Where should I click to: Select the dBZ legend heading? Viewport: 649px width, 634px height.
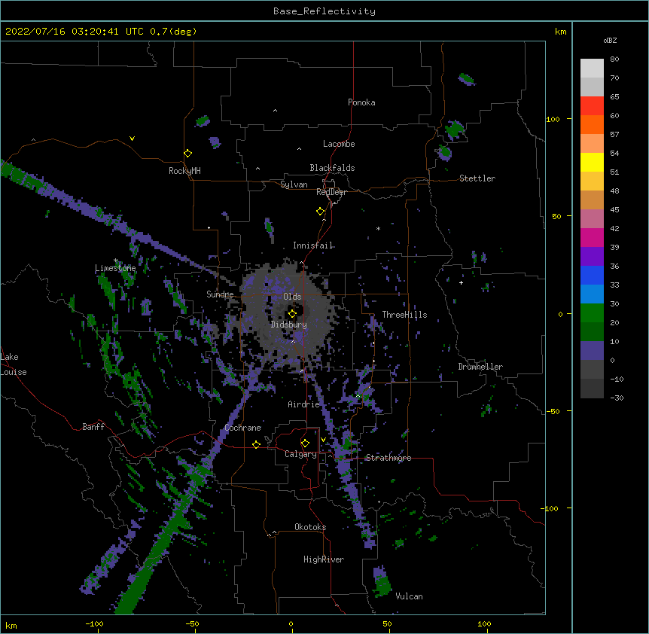(x=610, y=40)
